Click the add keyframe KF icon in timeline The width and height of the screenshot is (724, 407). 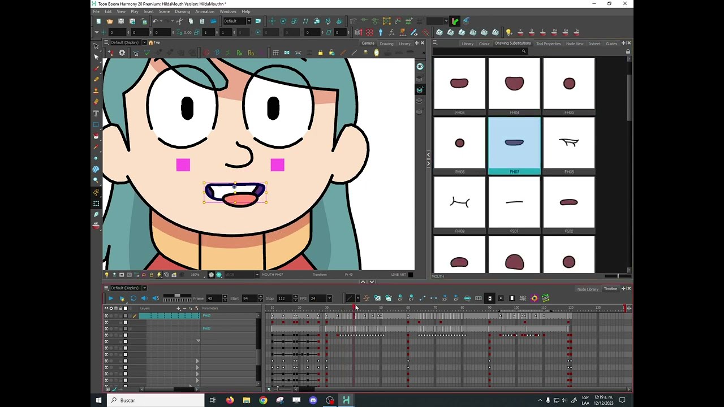[400, 298]
